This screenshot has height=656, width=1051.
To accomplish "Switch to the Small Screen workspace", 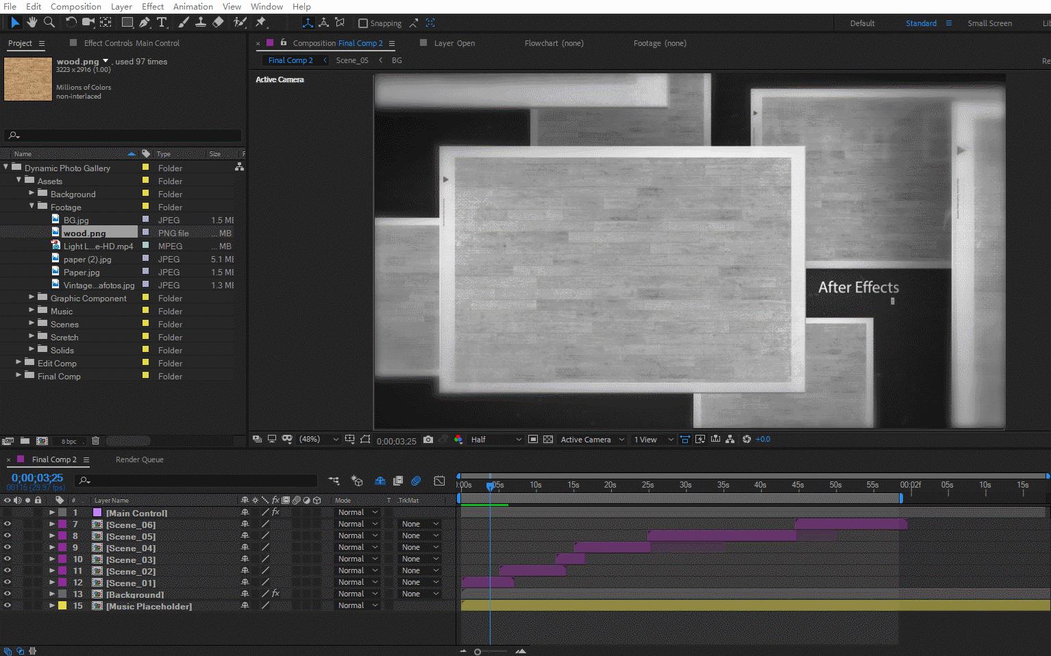I will pos(989,23).
